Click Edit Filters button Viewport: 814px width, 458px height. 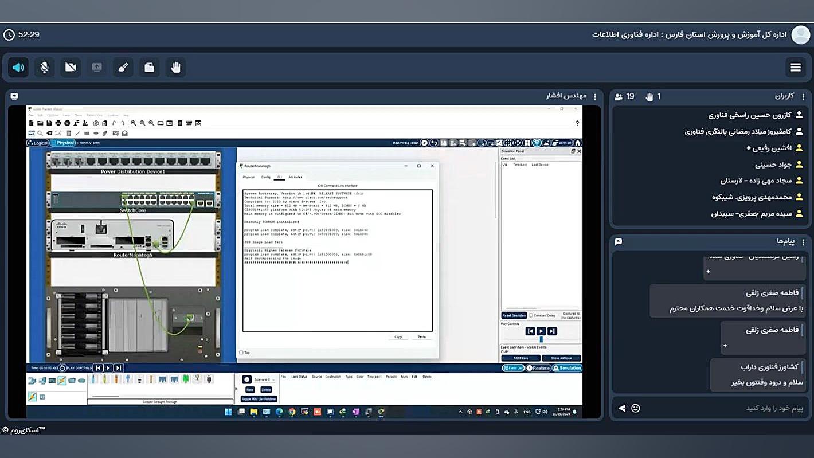[521, 358]
